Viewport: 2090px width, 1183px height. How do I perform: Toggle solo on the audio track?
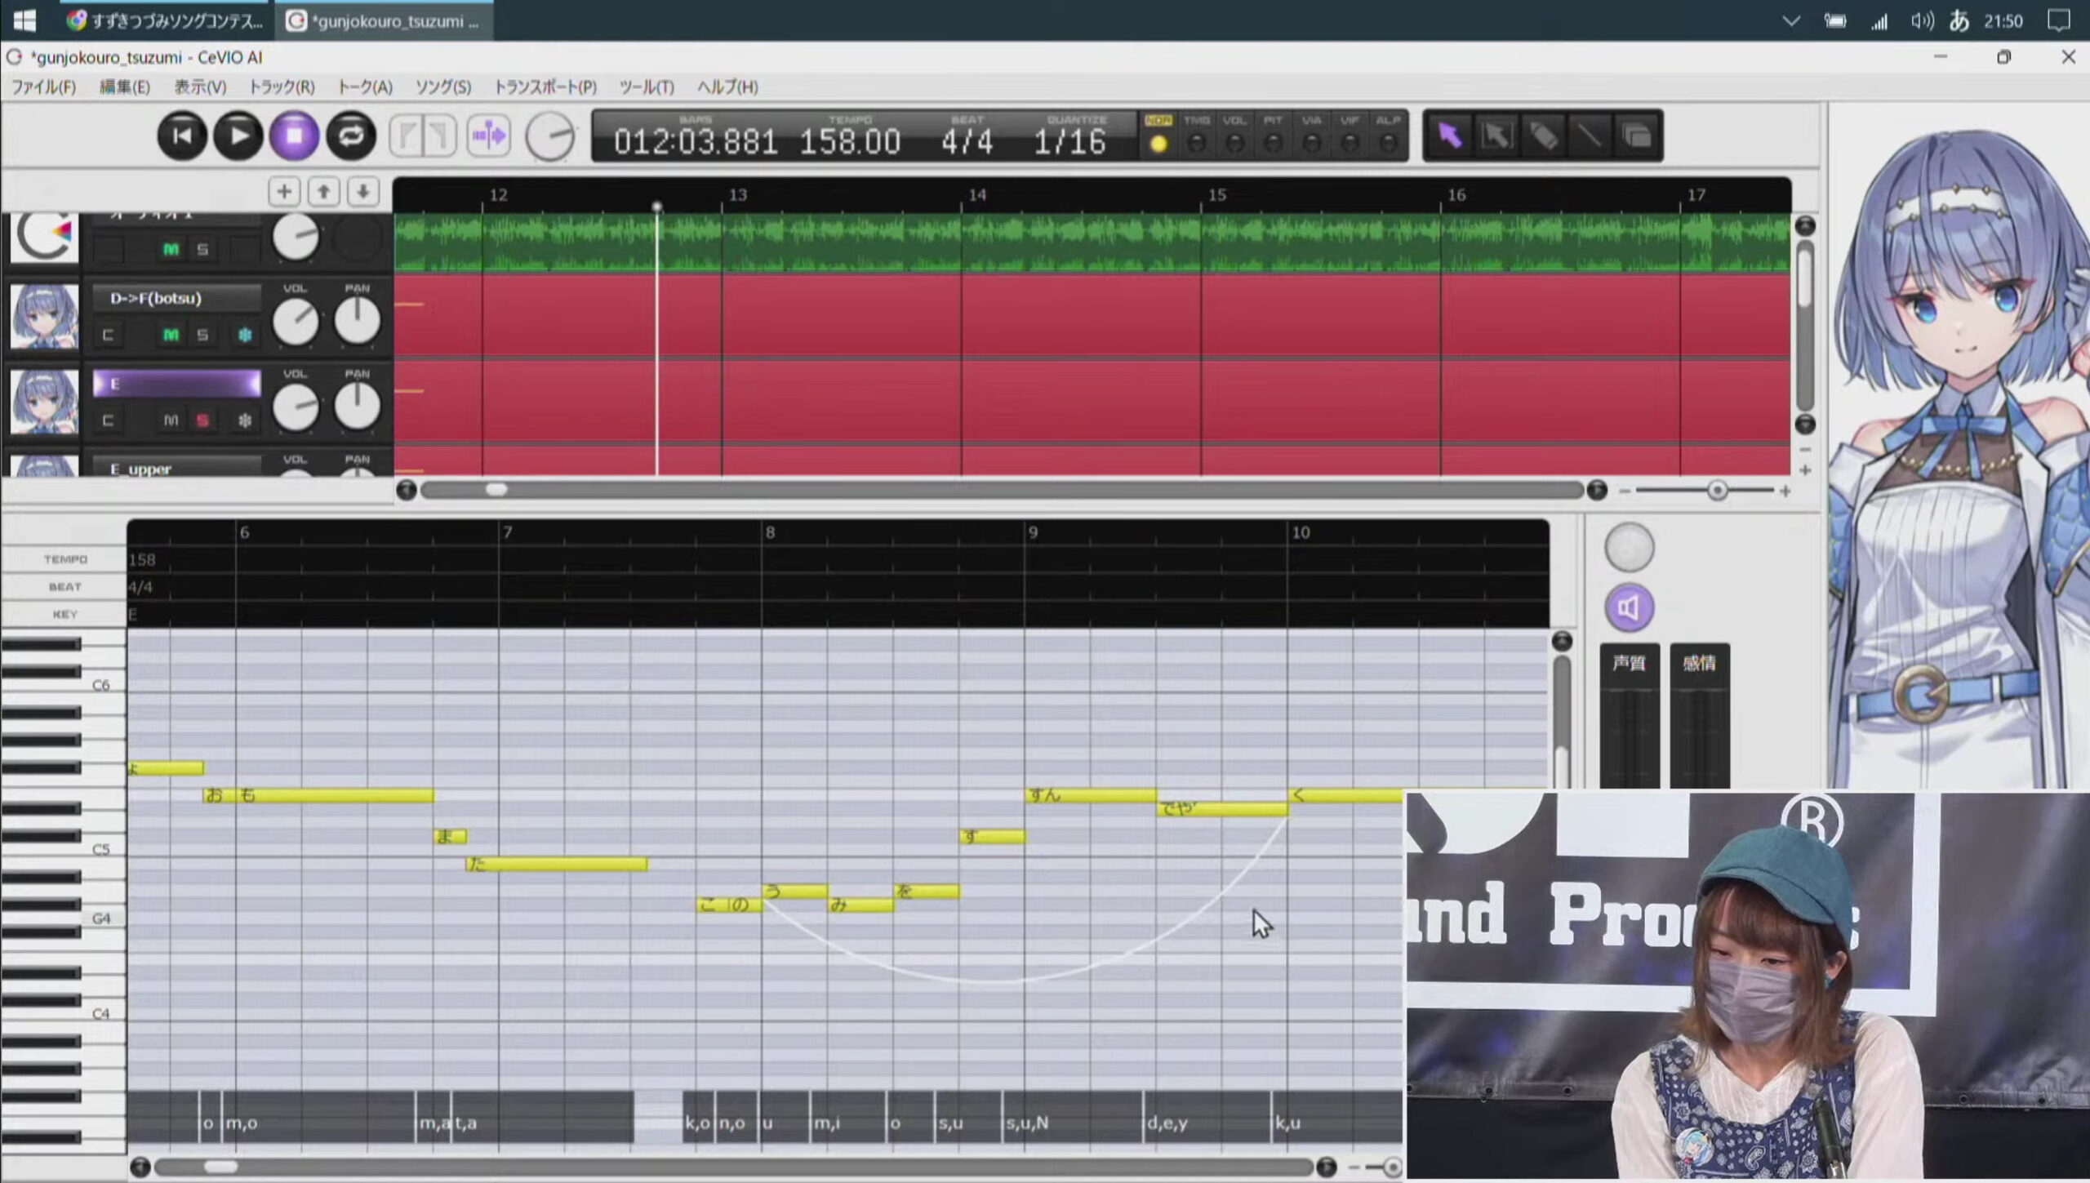[202, 249]
